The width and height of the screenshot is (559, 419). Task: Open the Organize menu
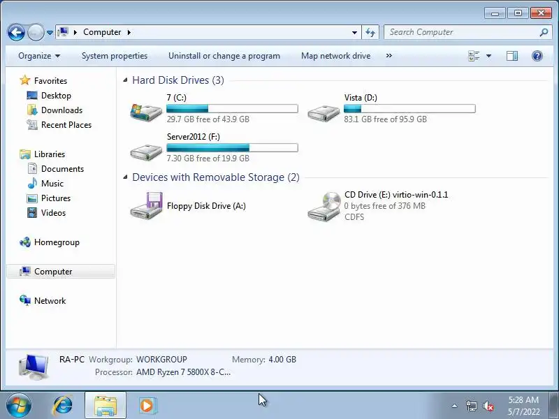pyautogui.click(x=39, y=56)
